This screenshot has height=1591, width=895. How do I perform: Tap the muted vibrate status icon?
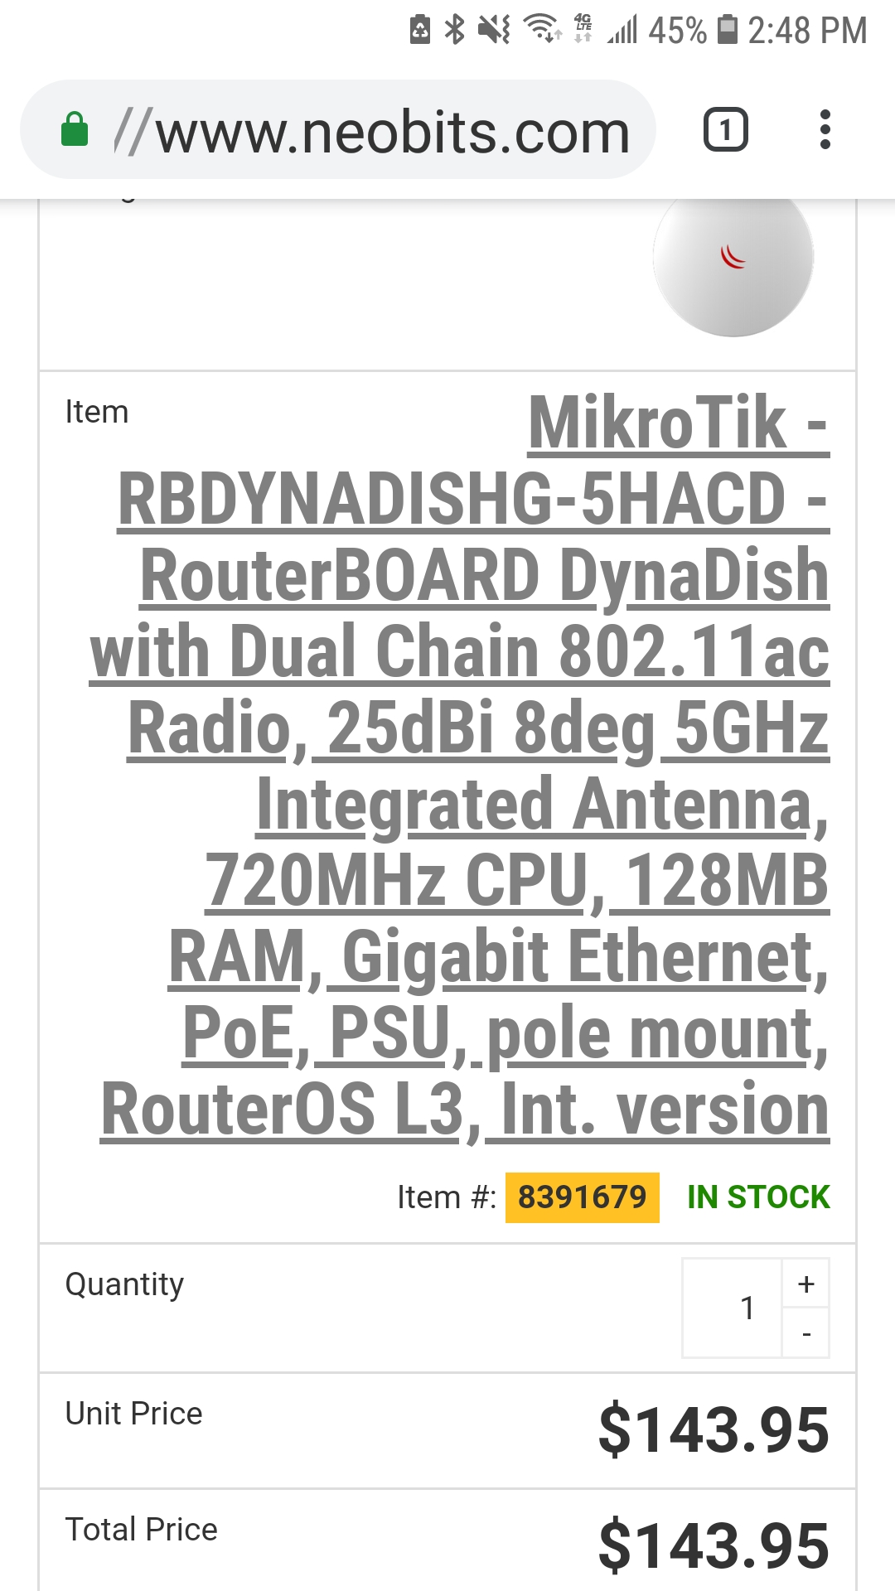click(x=494, y=30)
